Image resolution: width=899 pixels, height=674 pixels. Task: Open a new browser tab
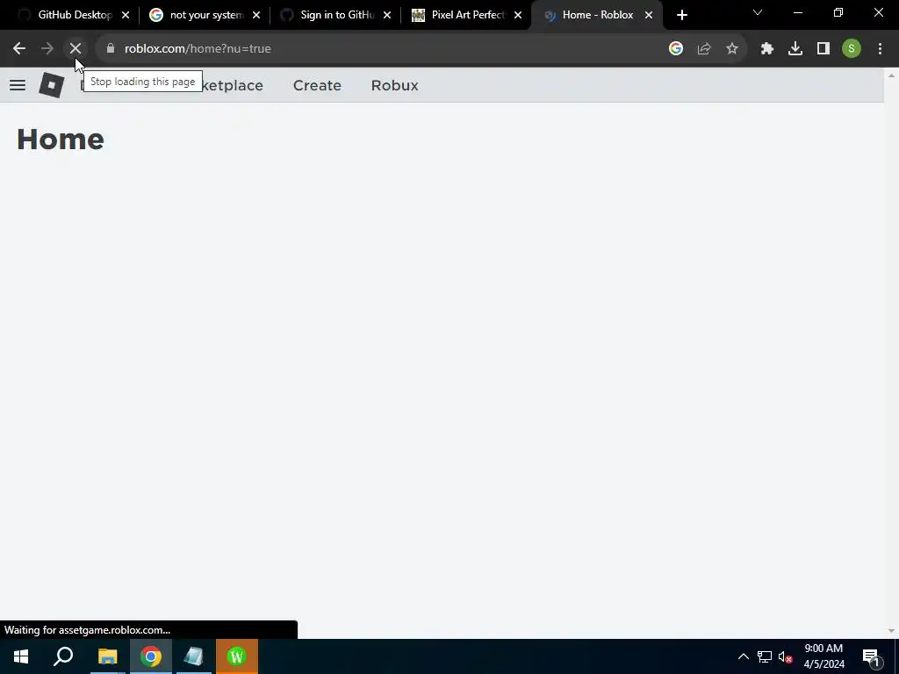pos(681,16)
